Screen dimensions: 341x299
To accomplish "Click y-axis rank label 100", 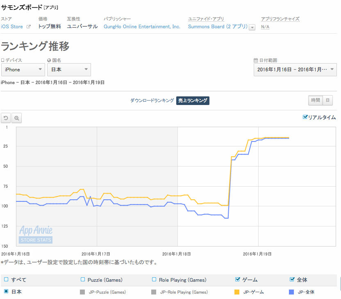I will [5, 206].
